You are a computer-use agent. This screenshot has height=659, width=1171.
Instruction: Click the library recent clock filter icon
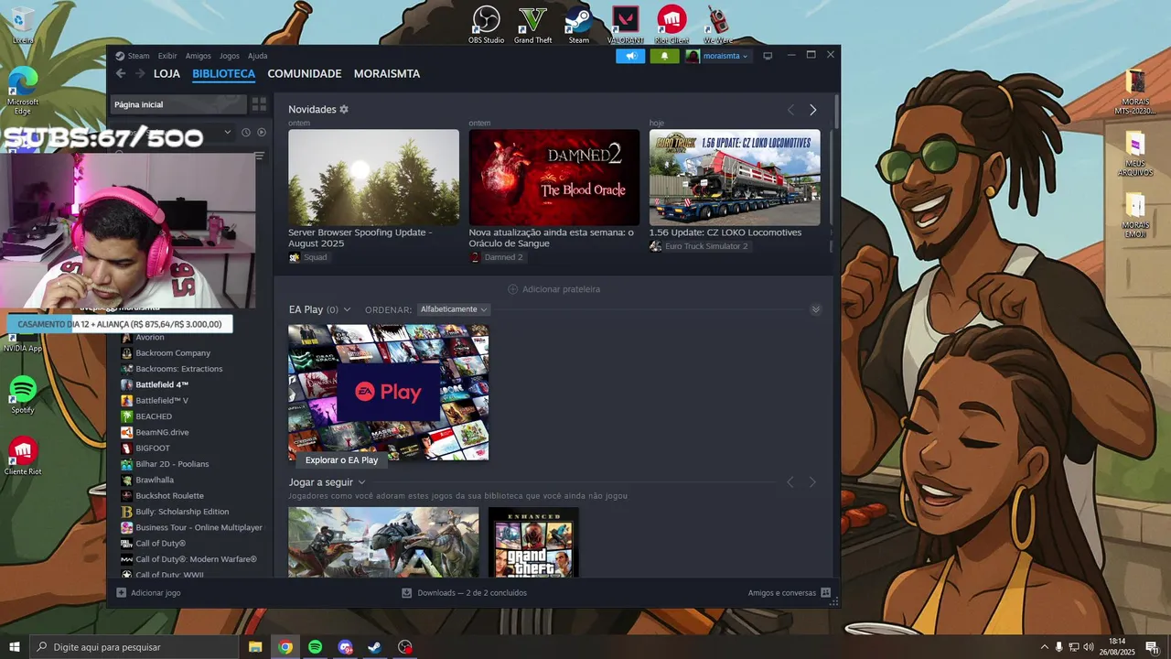tap(246, 133)
